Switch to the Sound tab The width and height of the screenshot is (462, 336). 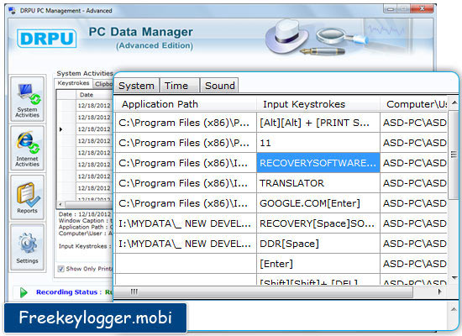click(219, 86)
